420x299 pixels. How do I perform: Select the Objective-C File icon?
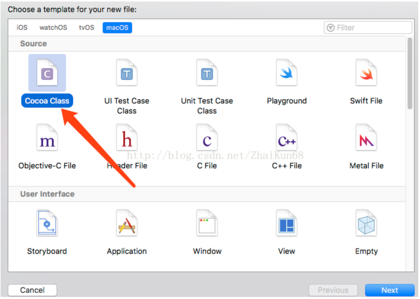coord(47,138)
